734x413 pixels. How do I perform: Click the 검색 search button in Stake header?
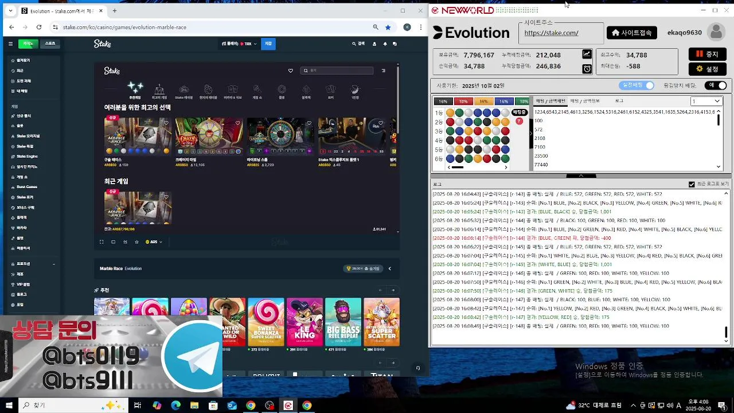358,44
